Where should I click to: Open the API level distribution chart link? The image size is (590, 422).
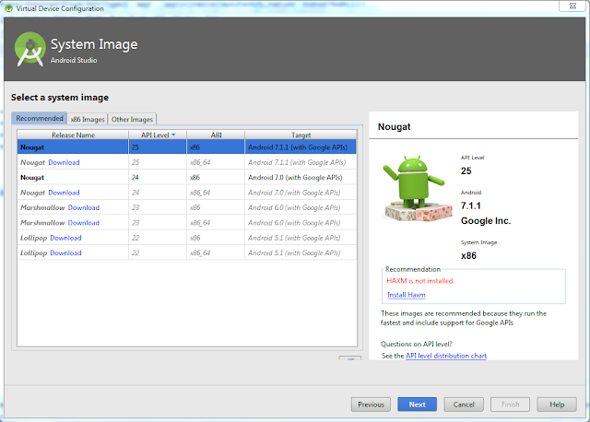[446, 356]
